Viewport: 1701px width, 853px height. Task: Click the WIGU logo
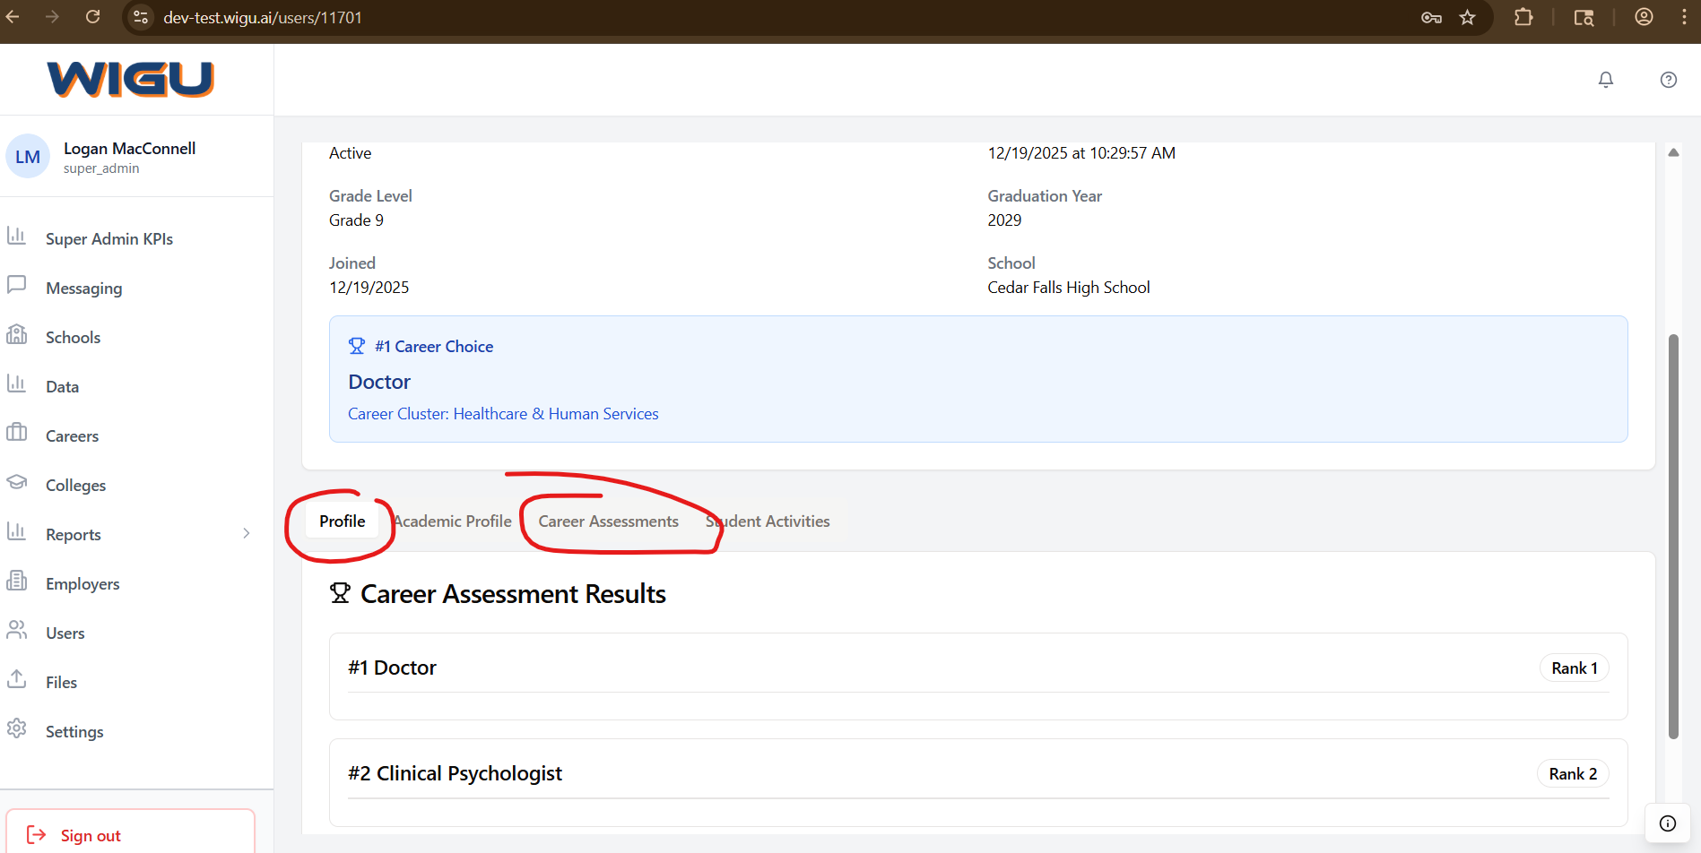click(x=131, y=79)
